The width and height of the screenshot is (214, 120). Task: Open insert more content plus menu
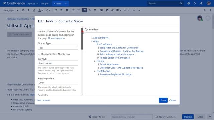(126, 10)
